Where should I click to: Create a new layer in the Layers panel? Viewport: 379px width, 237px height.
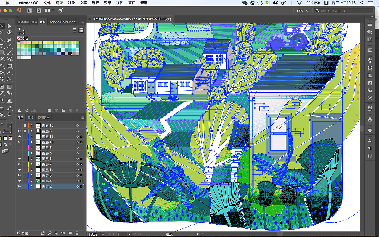pyautogui.click(x=70, y=233)
